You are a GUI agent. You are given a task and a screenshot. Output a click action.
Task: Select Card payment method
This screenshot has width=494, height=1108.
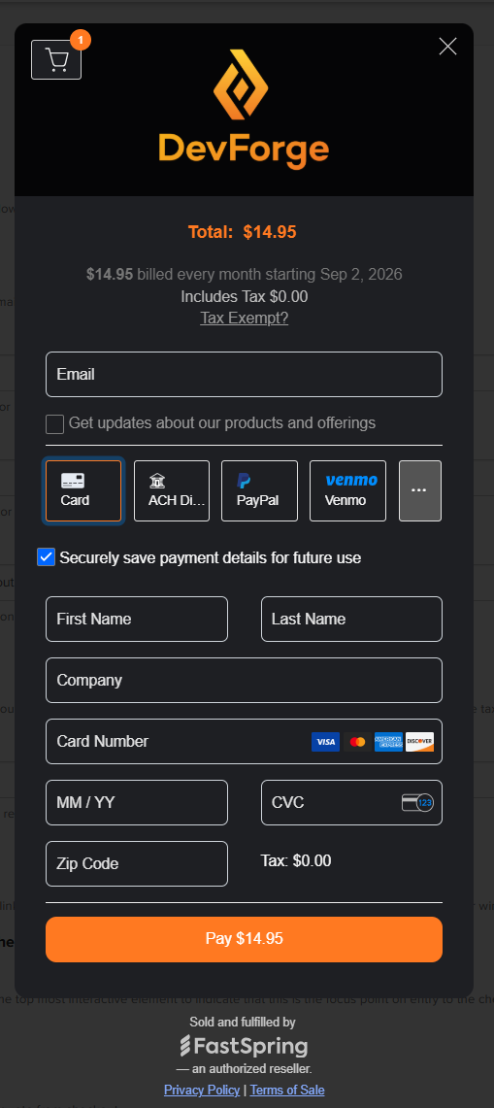pos(83,491)
